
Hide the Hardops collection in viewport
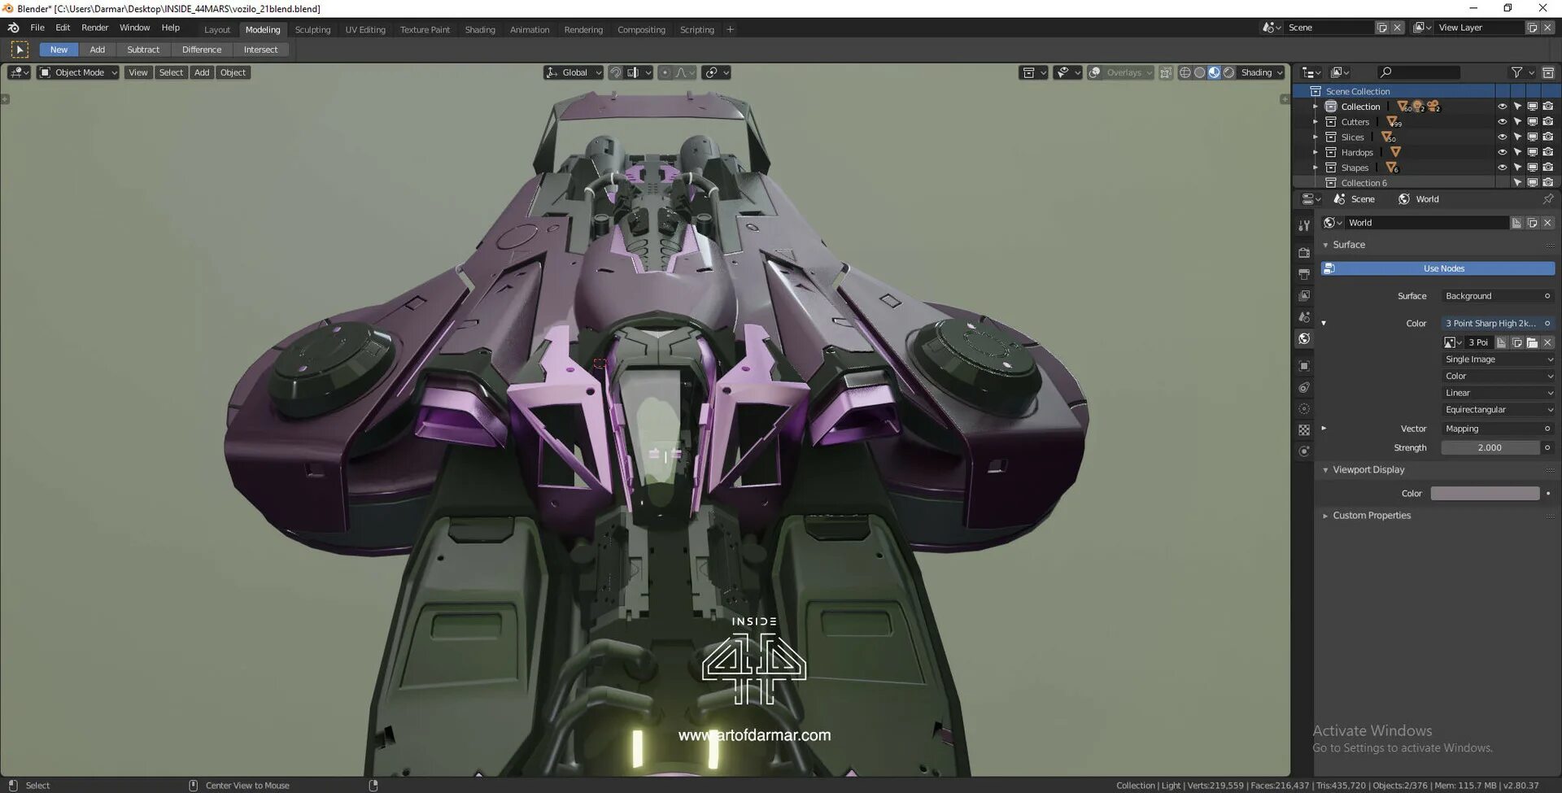1502,152
